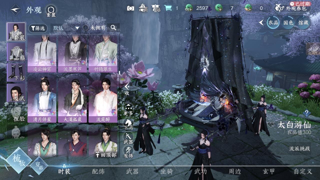
Task: Switch to the 时装 tab
Action: coord(64,171)
